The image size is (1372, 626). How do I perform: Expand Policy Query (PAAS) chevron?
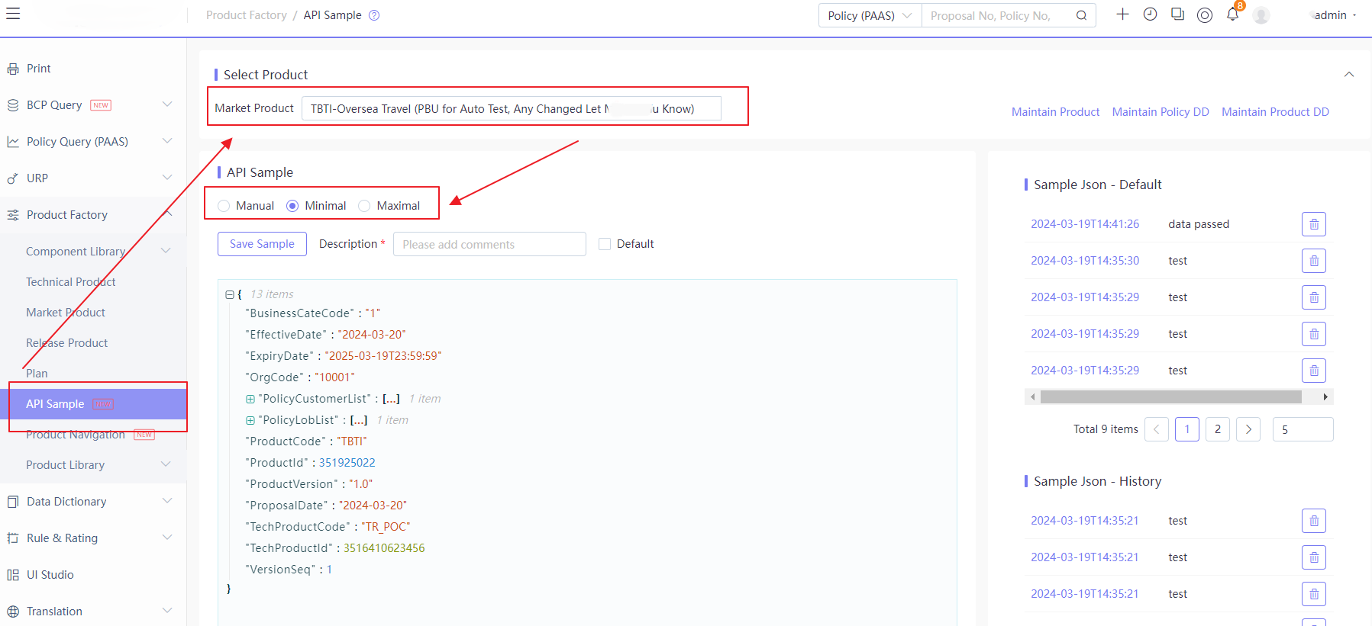tap(167, 141)
